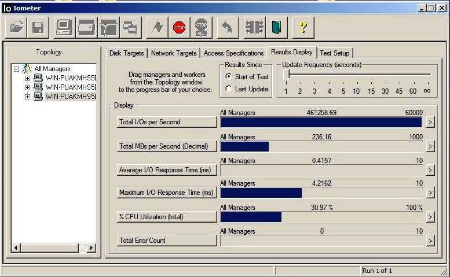
Task: Click the Total MBs per Second (Decimal) button
Action: pyautogui.click(x=167, y=146)
